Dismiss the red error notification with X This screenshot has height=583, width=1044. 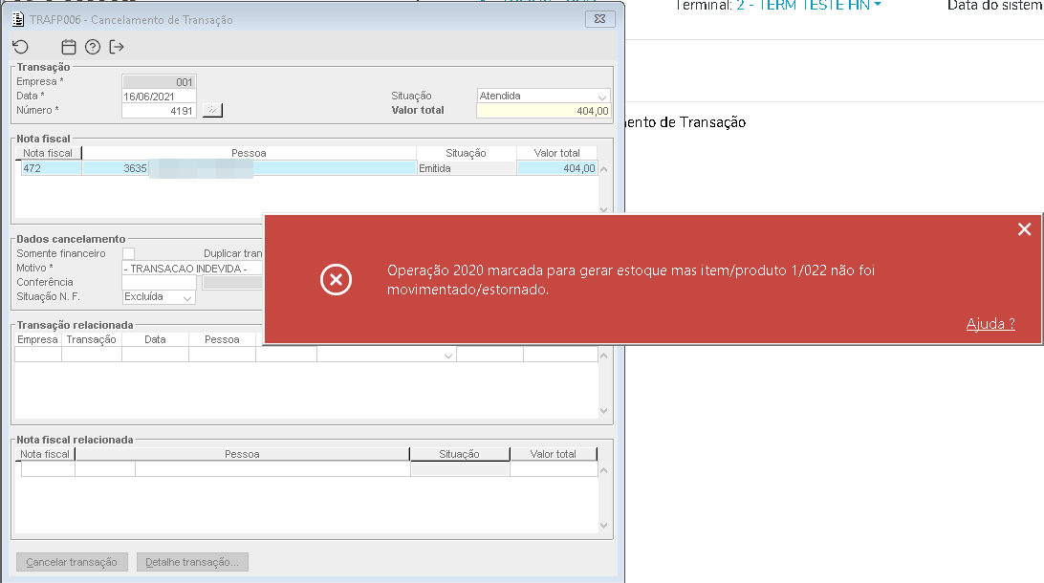1024,229
